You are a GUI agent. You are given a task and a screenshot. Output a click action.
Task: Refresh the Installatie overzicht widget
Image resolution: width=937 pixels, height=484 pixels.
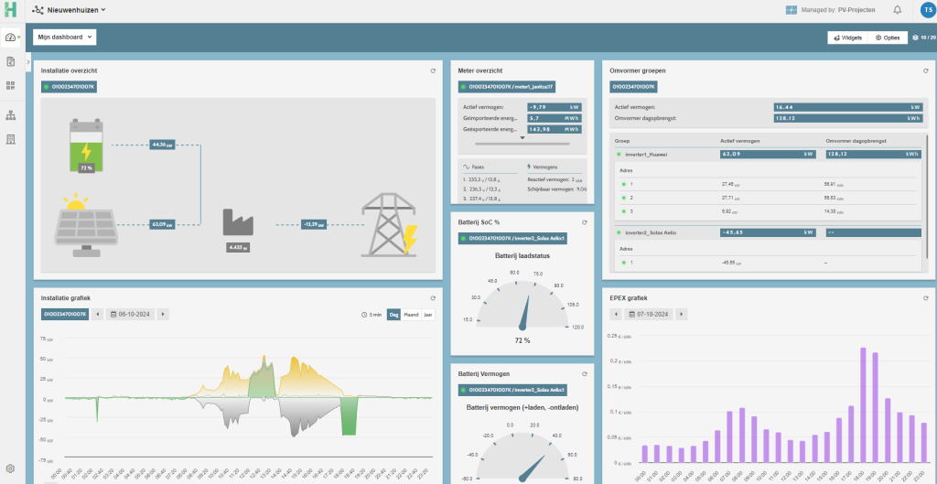433,70
